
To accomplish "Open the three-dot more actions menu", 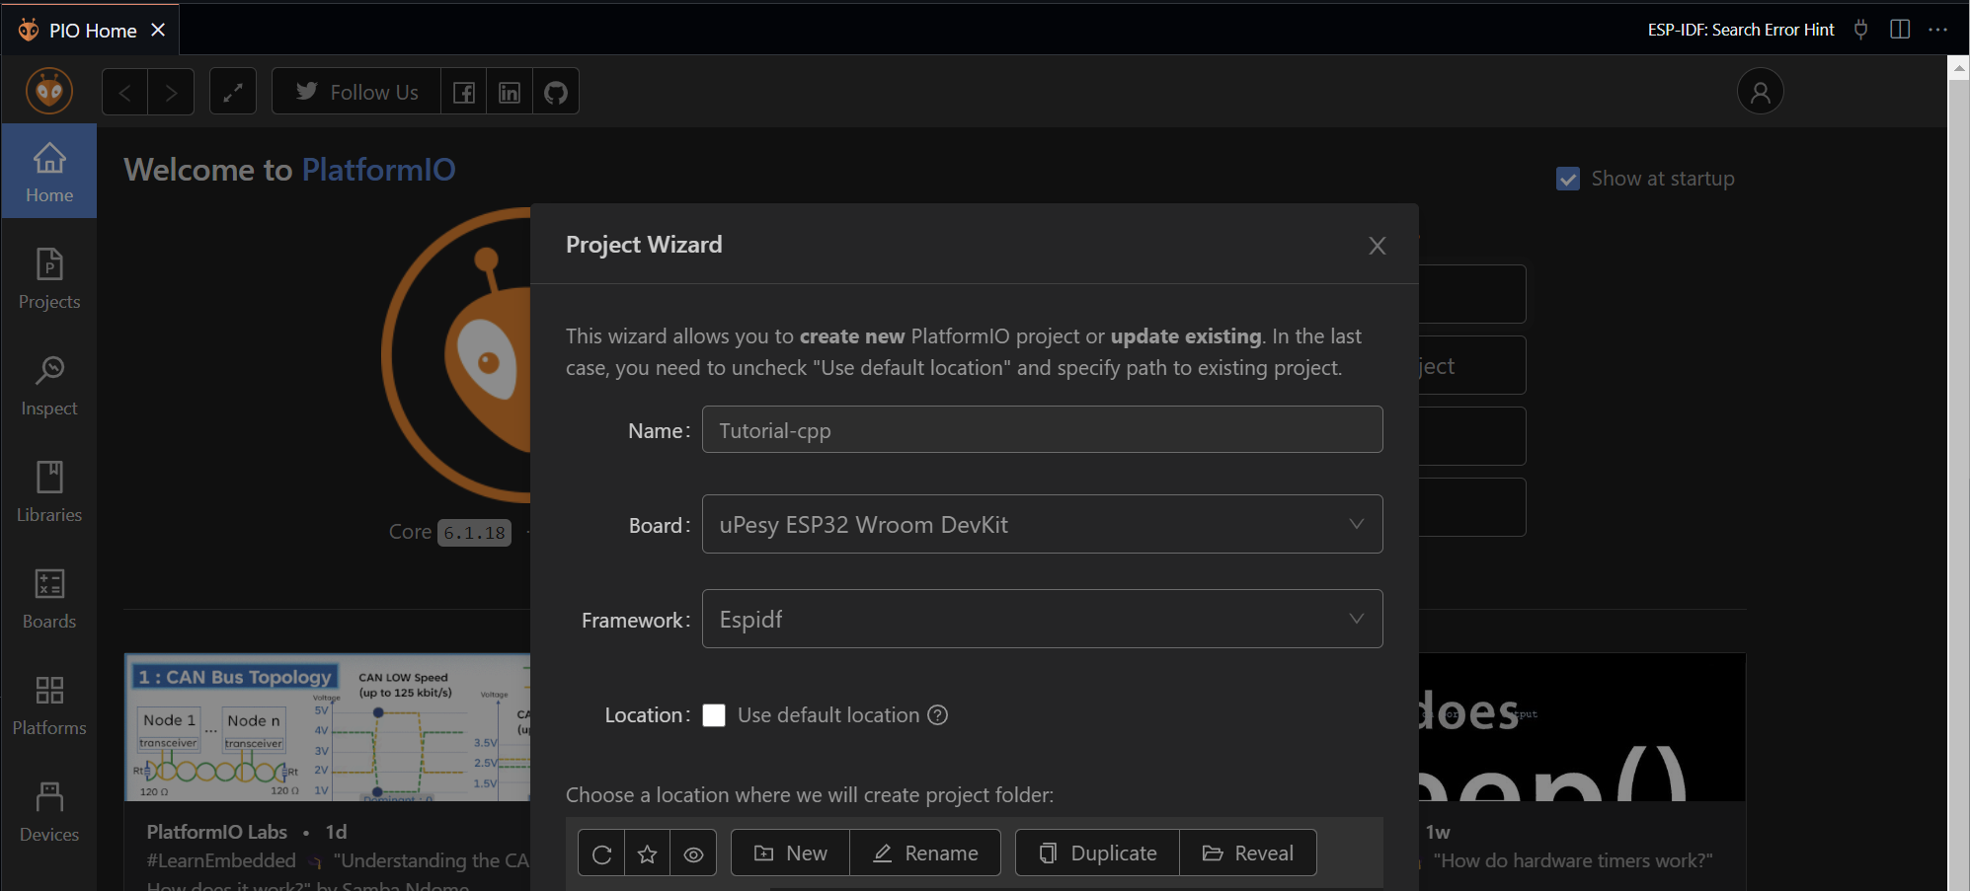I will 1938,30.
